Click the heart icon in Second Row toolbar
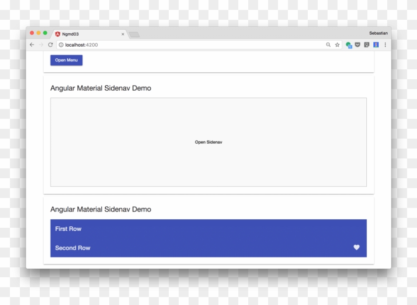Screen dimensions: 417x305 pos(356,248)
